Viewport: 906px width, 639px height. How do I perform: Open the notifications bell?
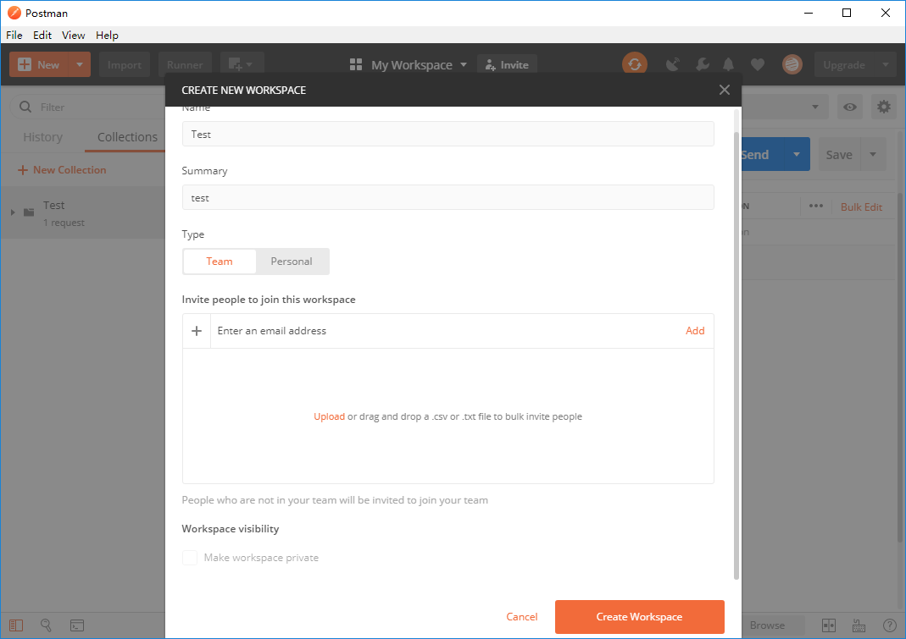[x=729, y=64]
